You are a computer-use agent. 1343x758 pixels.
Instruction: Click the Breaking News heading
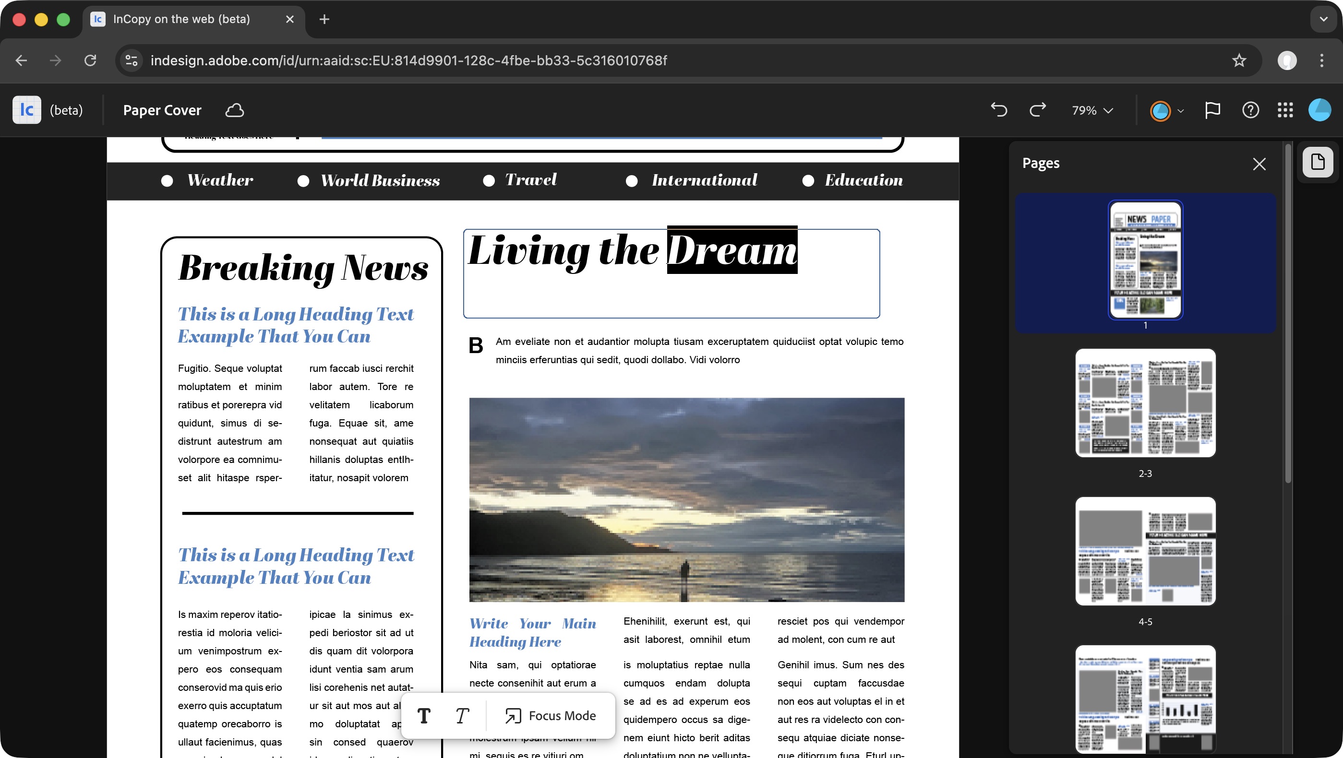click(303, 268)
